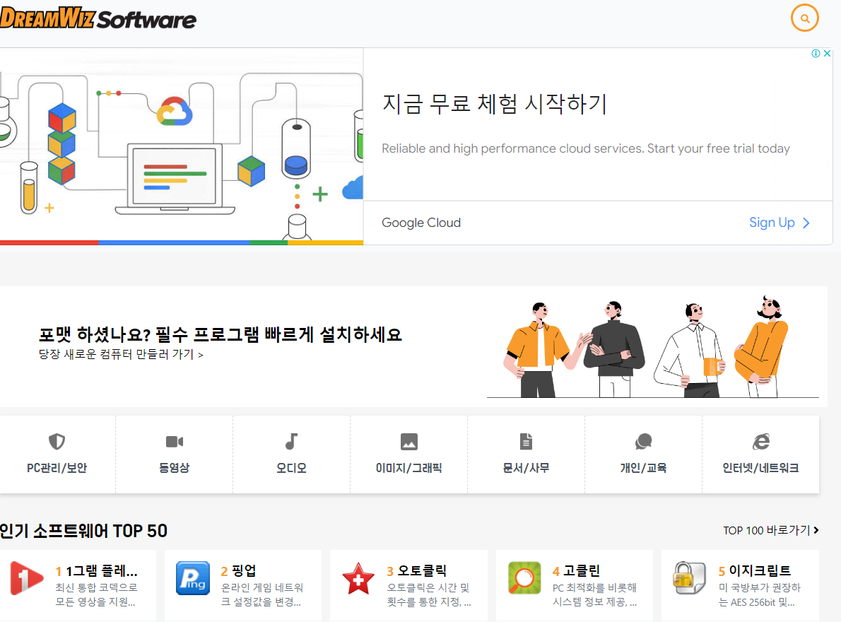Open the ad info circle icon
Screen dimensions: 841x622
tap(818, 52)
